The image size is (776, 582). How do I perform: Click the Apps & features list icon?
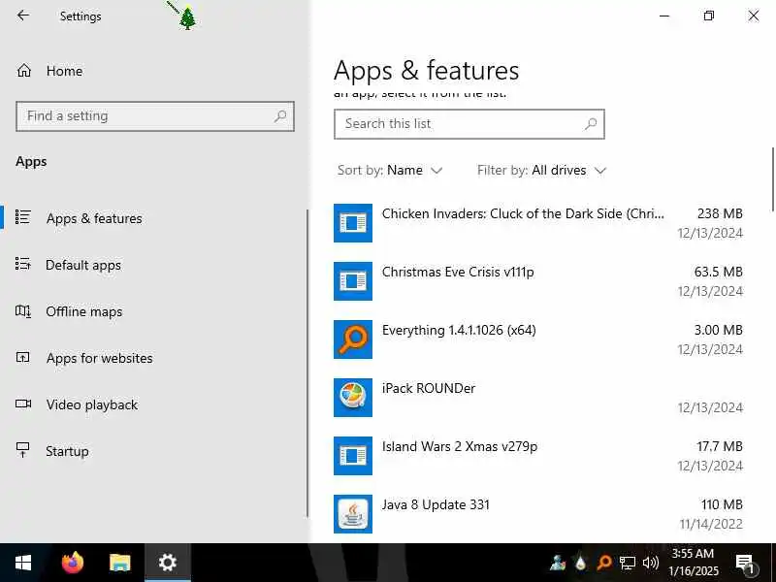click(22, 217)
